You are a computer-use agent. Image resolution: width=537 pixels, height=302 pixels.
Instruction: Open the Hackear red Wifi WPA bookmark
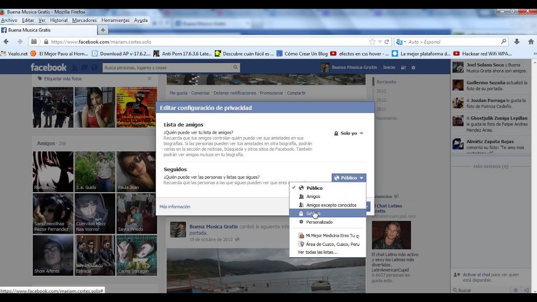[x=482, y=54]
